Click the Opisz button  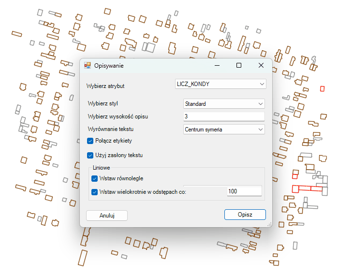coord(245,215)
